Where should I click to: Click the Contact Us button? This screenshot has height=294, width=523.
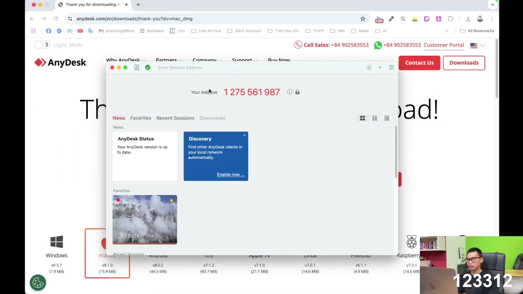(419, 63)
